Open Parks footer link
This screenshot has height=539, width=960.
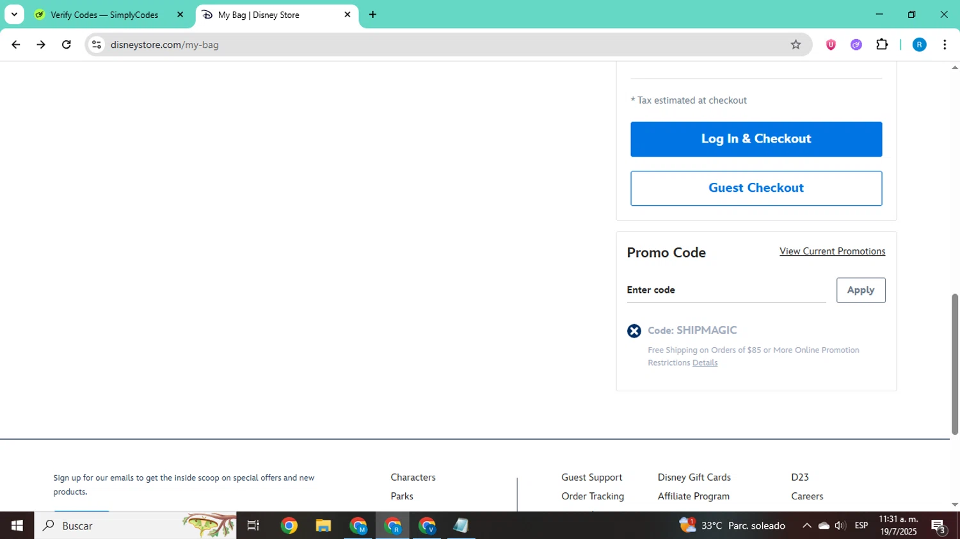402,496
